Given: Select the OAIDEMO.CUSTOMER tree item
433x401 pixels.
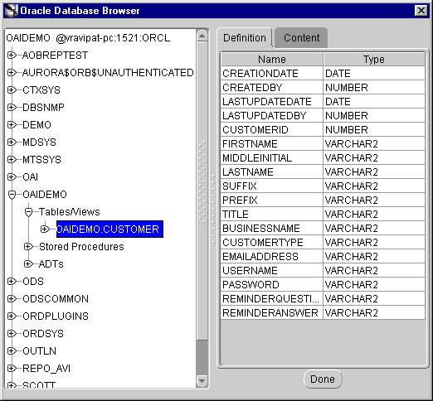Looking at the screenshot, I should click(109, 229).
